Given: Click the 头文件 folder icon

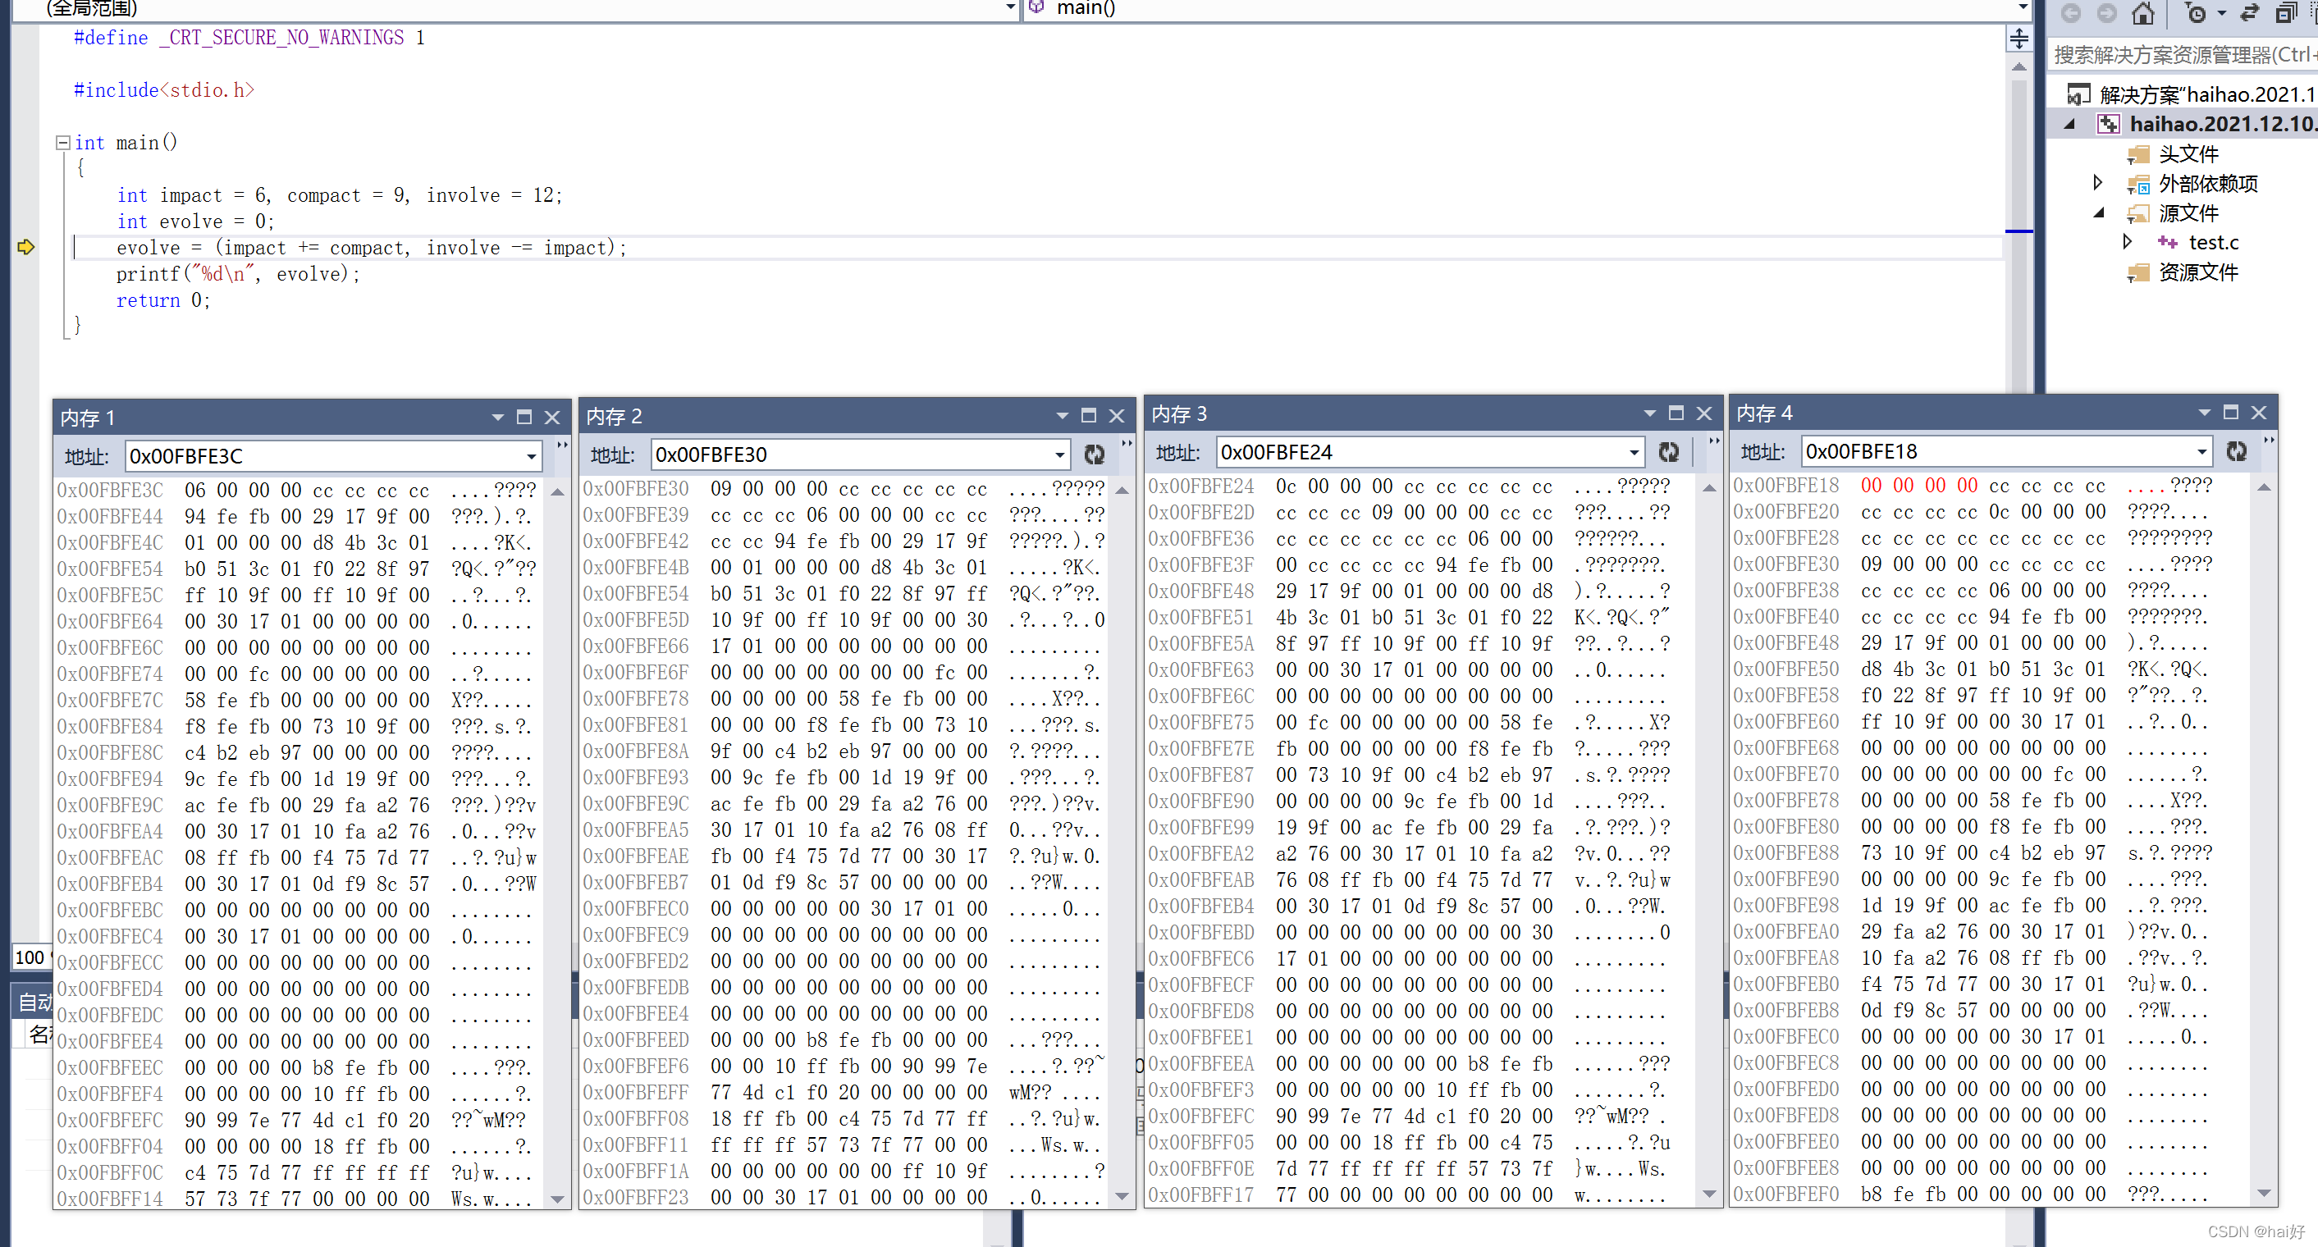Looking at the screenshot, I should pos(2138,154).
